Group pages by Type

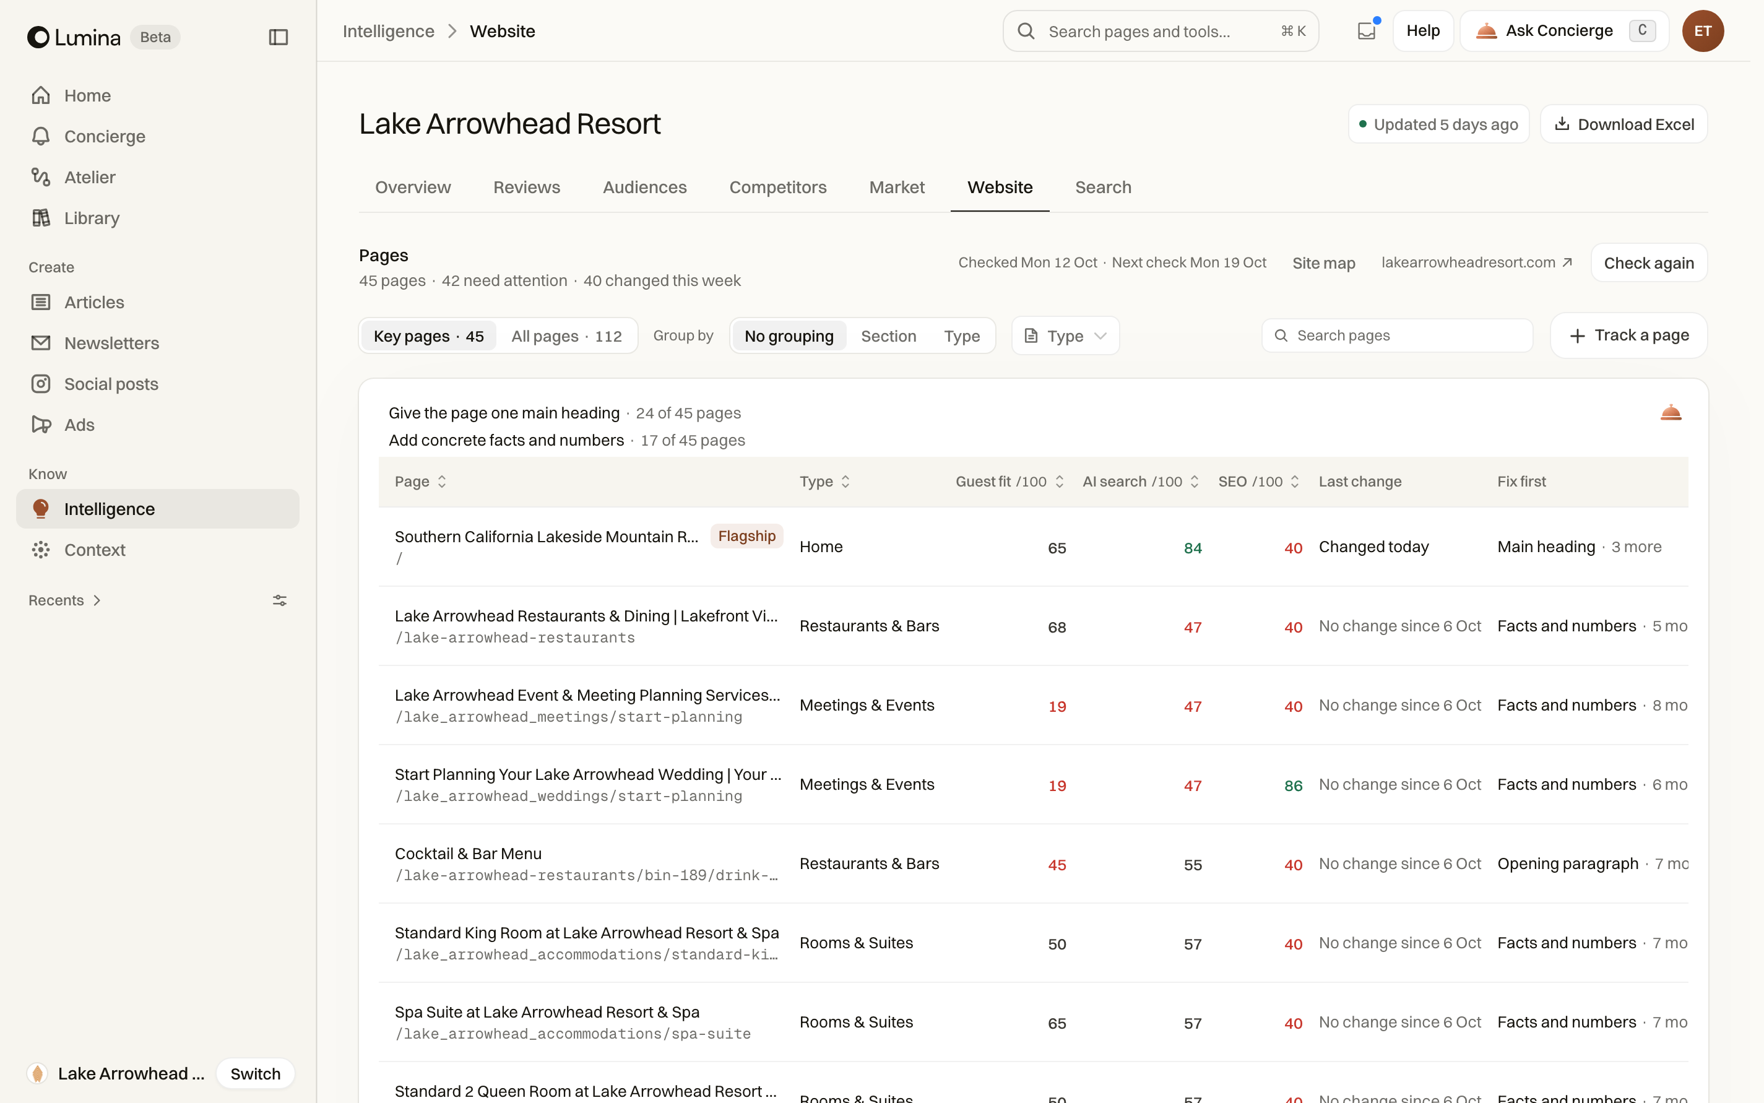pyautogui.click(x=961, y=336)
